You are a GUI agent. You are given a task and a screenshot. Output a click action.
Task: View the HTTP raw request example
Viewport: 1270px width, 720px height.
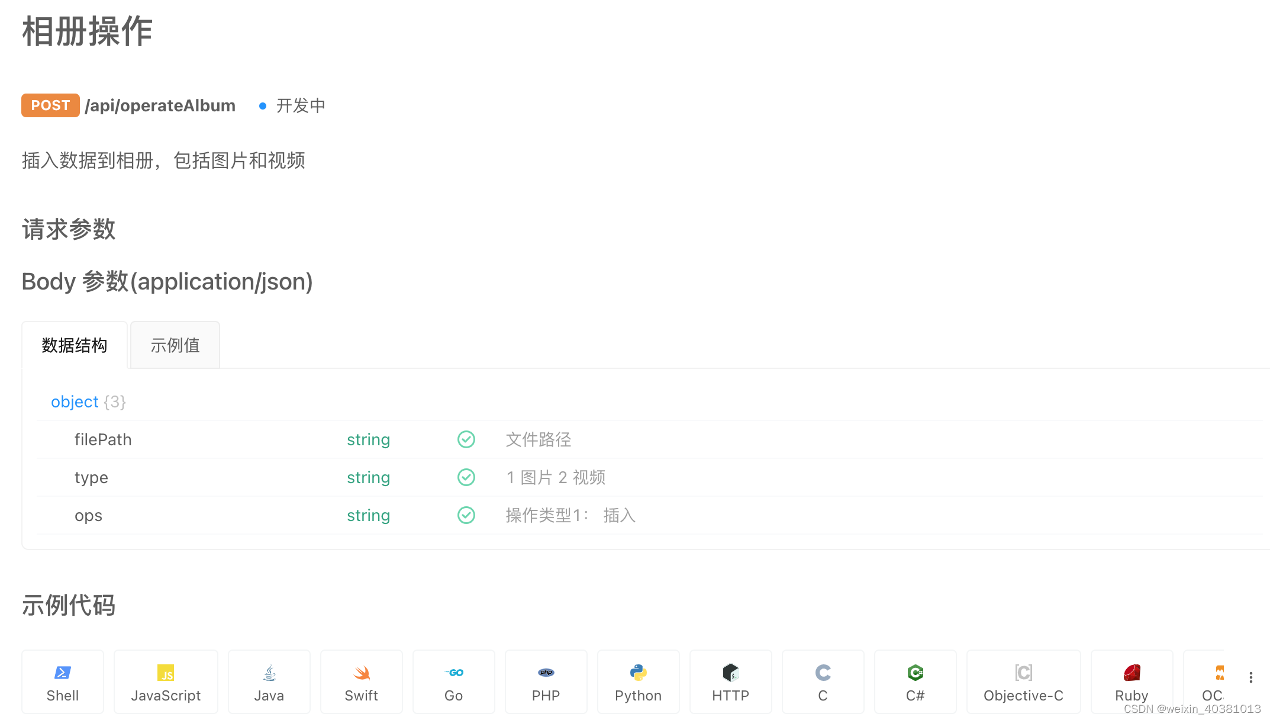click(x=730, y=682)
